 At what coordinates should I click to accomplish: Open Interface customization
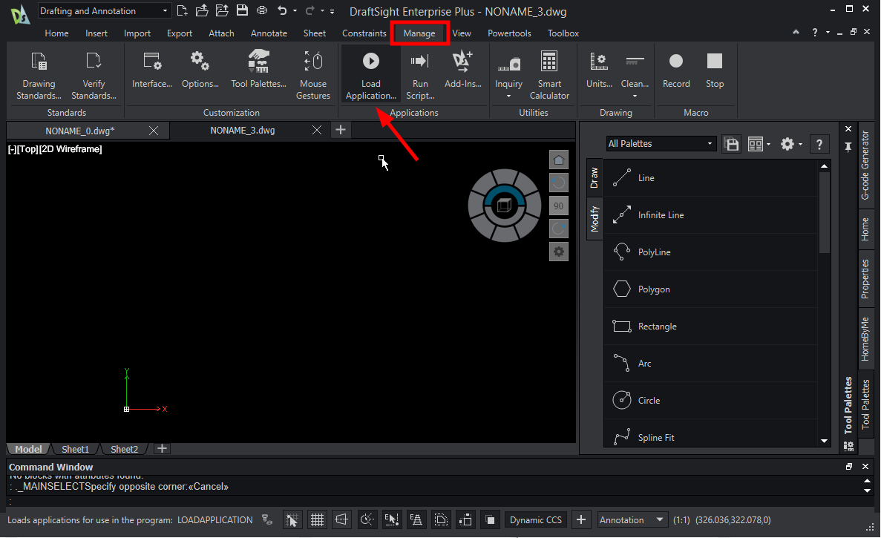pyautogui.click(x=151, y=70)
